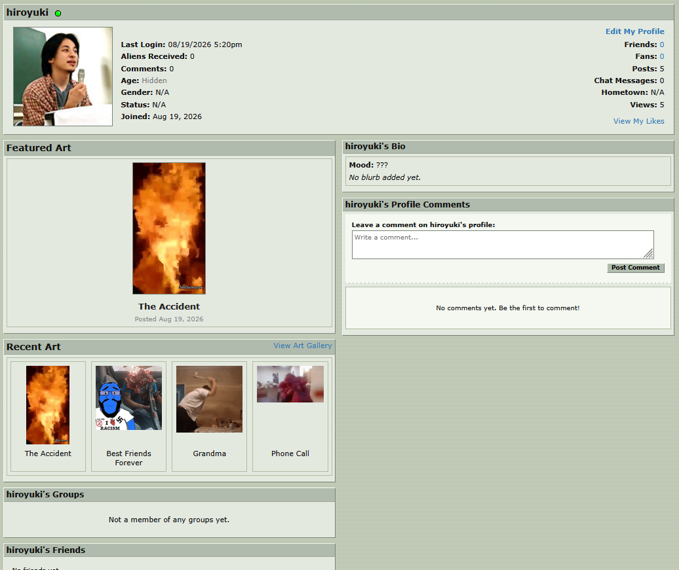Open The Accident thumbnail in Recent Art
Screen dimensions: 679x570
point(48,405)
